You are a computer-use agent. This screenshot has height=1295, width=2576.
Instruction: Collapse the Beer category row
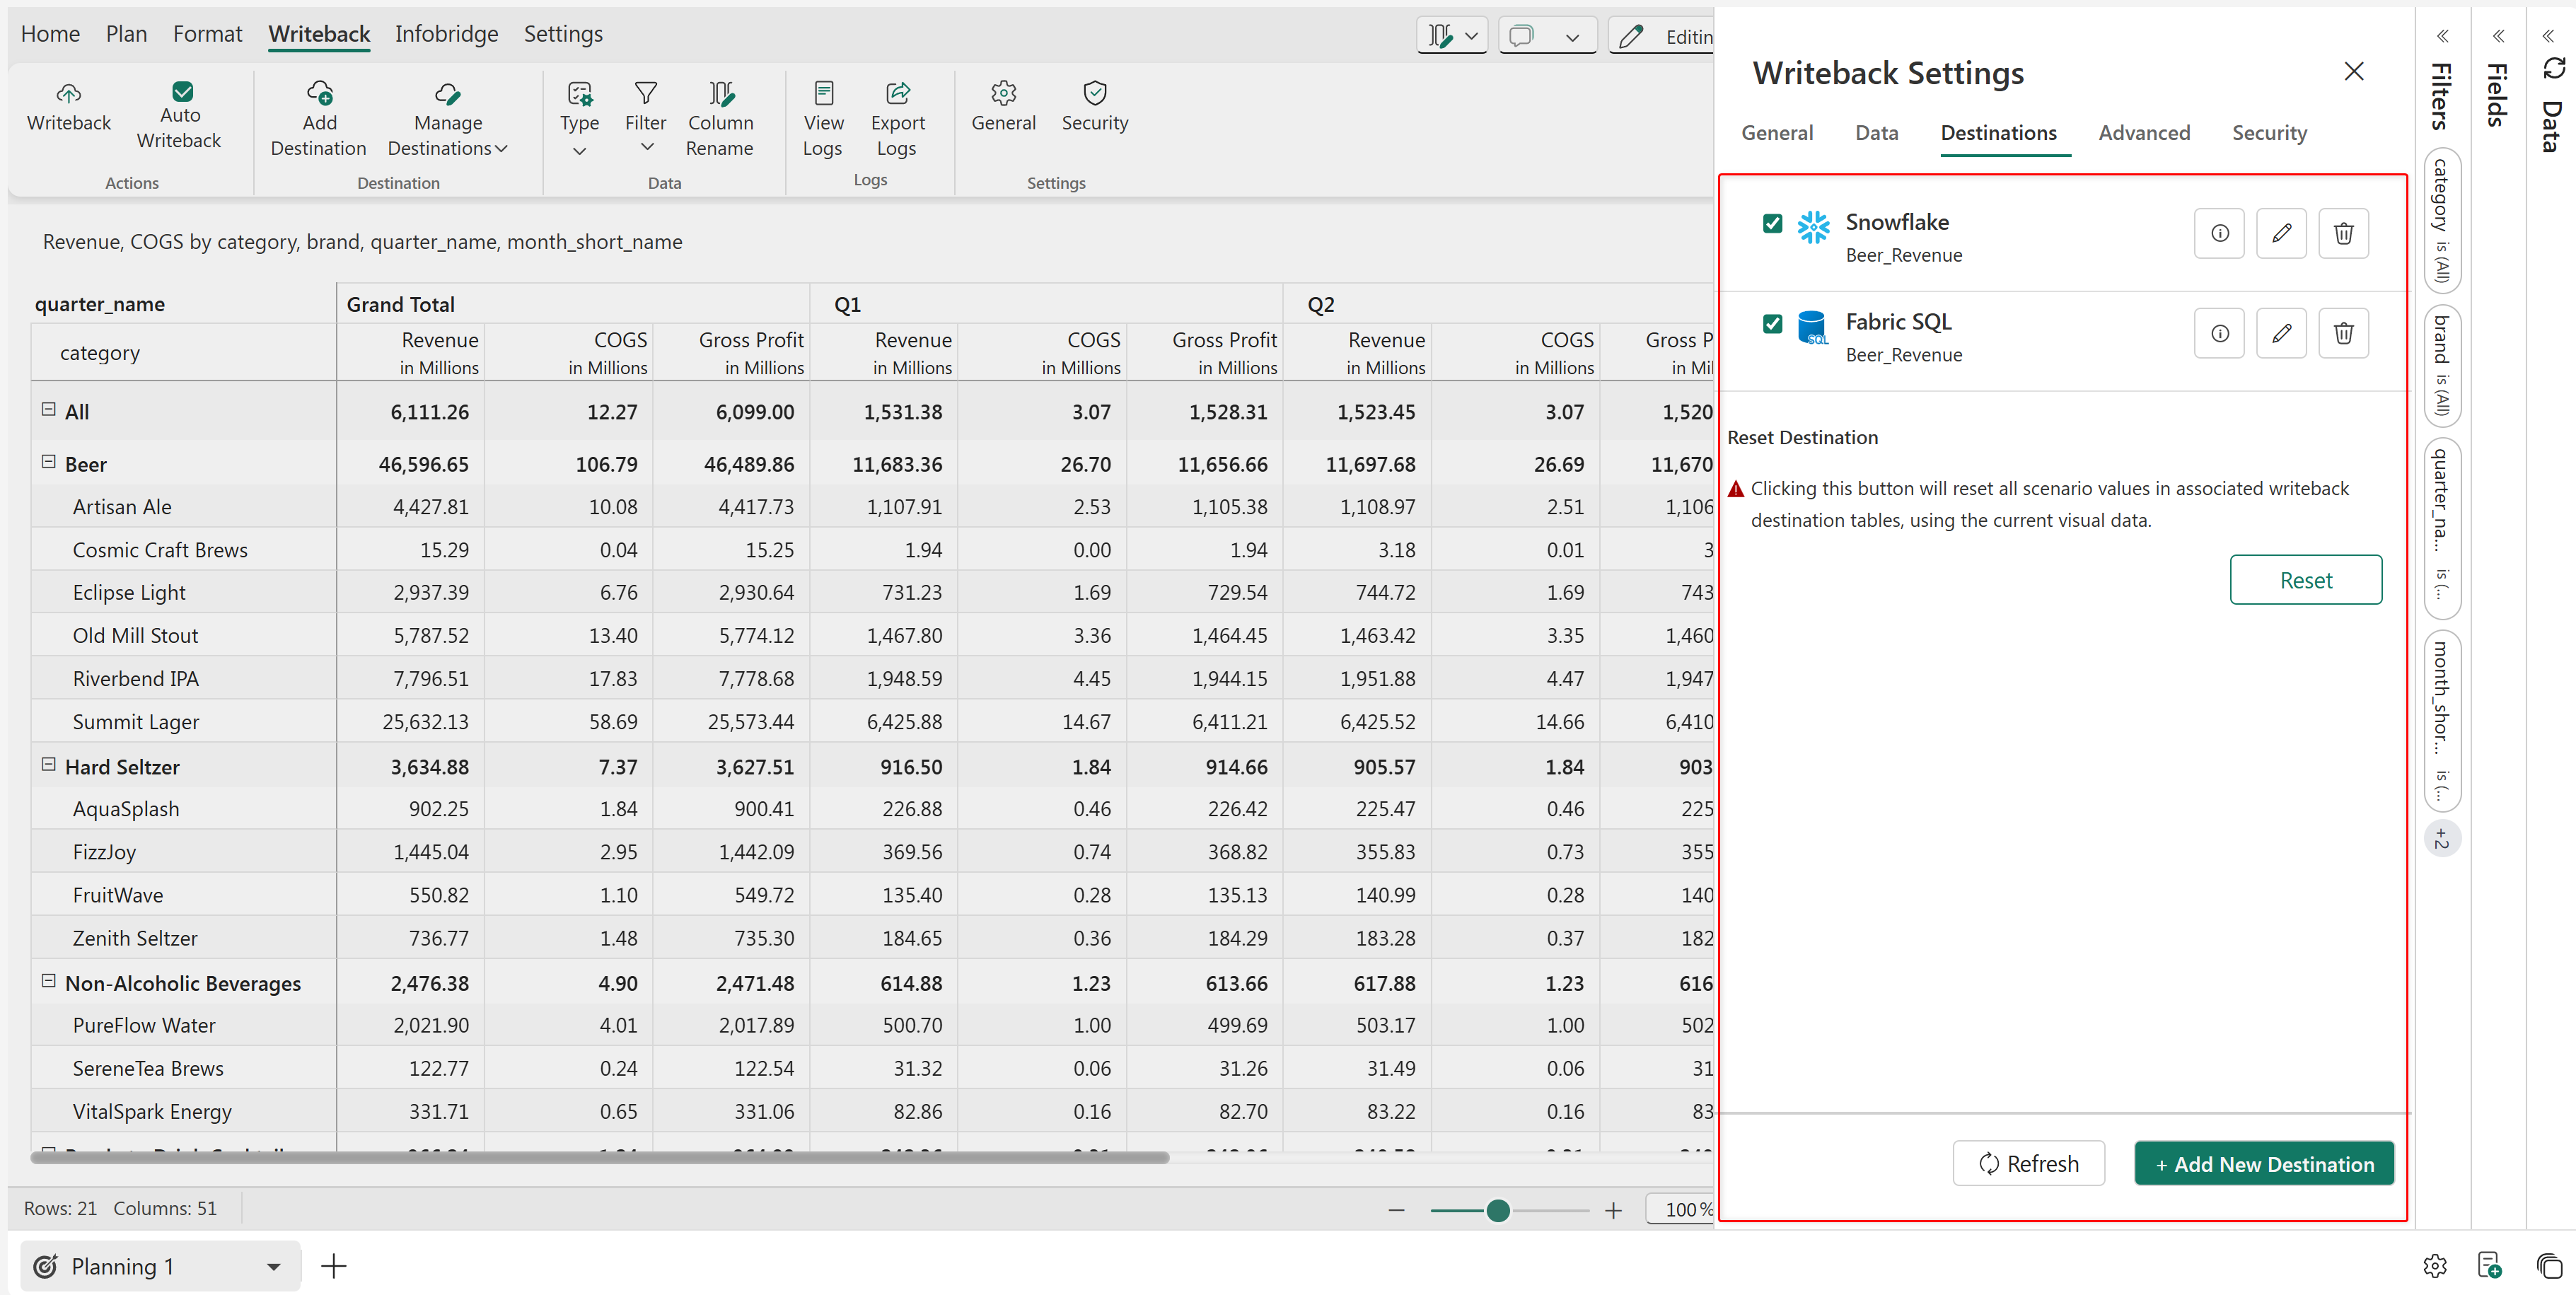(x=48, y=462)
